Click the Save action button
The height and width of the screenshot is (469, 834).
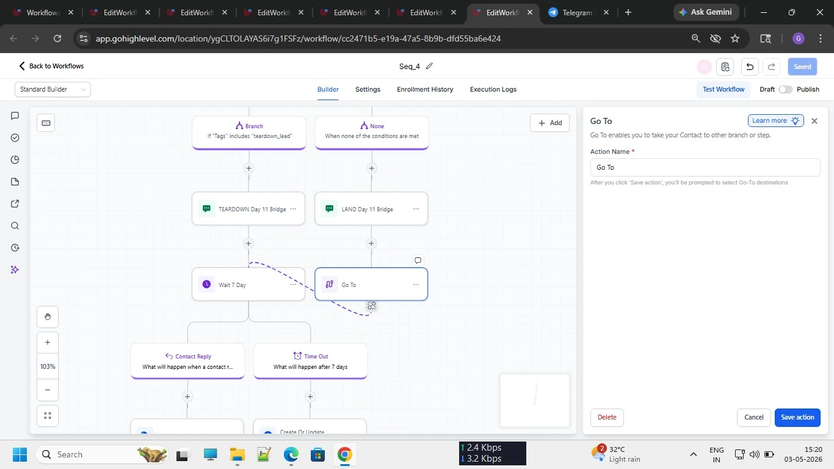(x=797, y=417)
